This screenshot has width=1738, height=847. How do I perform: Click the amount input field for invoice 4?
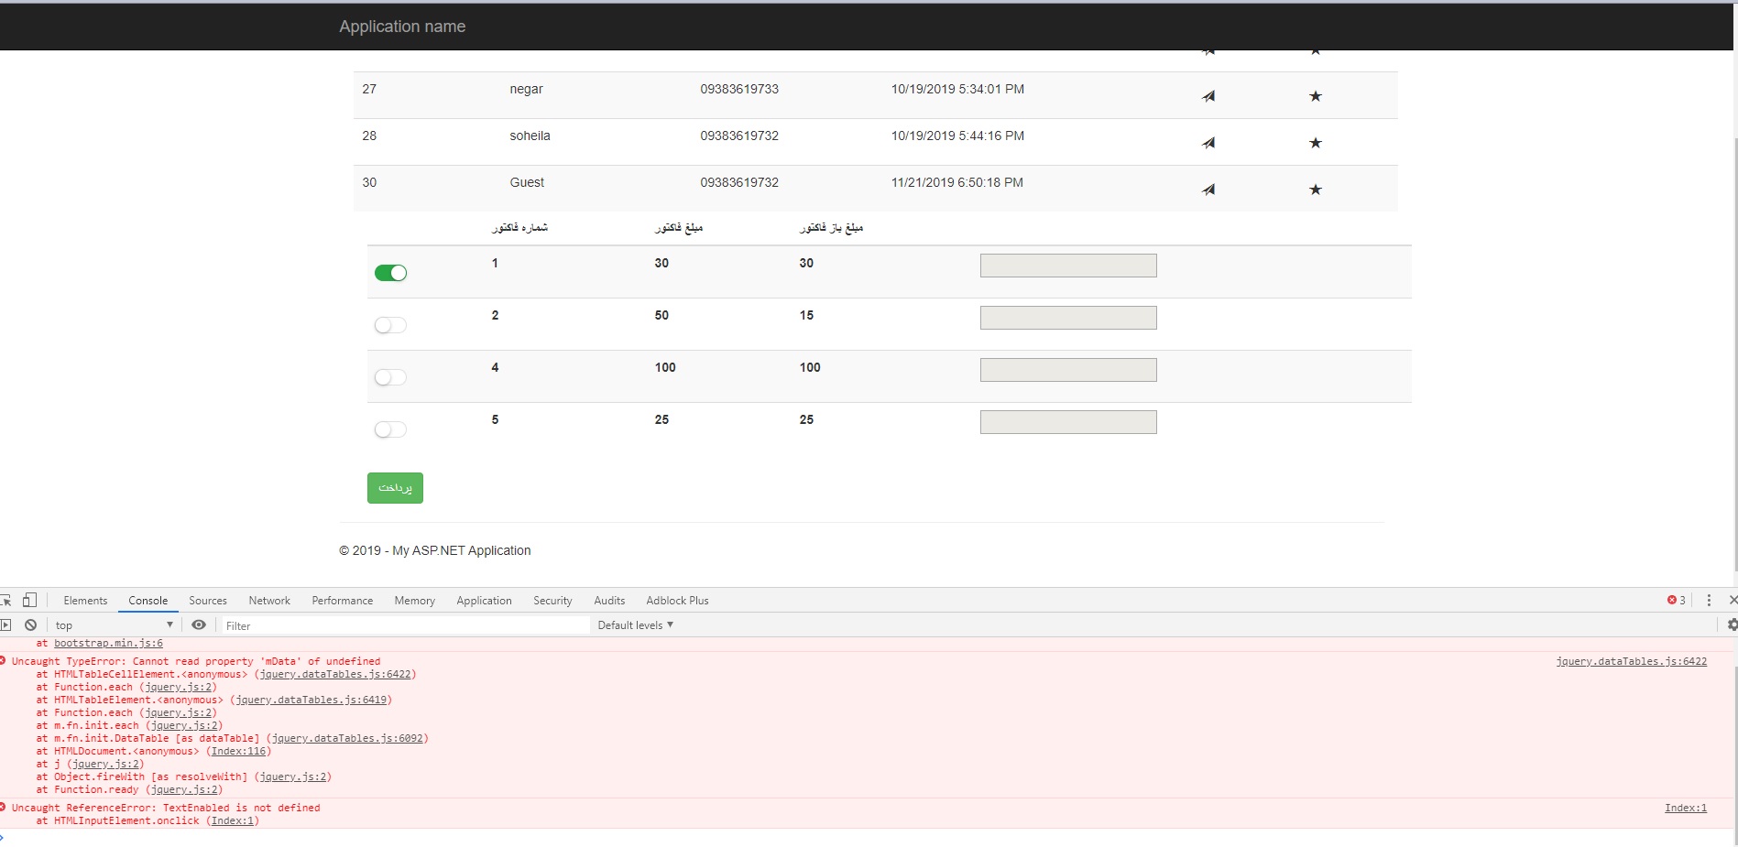point(1067,370)
